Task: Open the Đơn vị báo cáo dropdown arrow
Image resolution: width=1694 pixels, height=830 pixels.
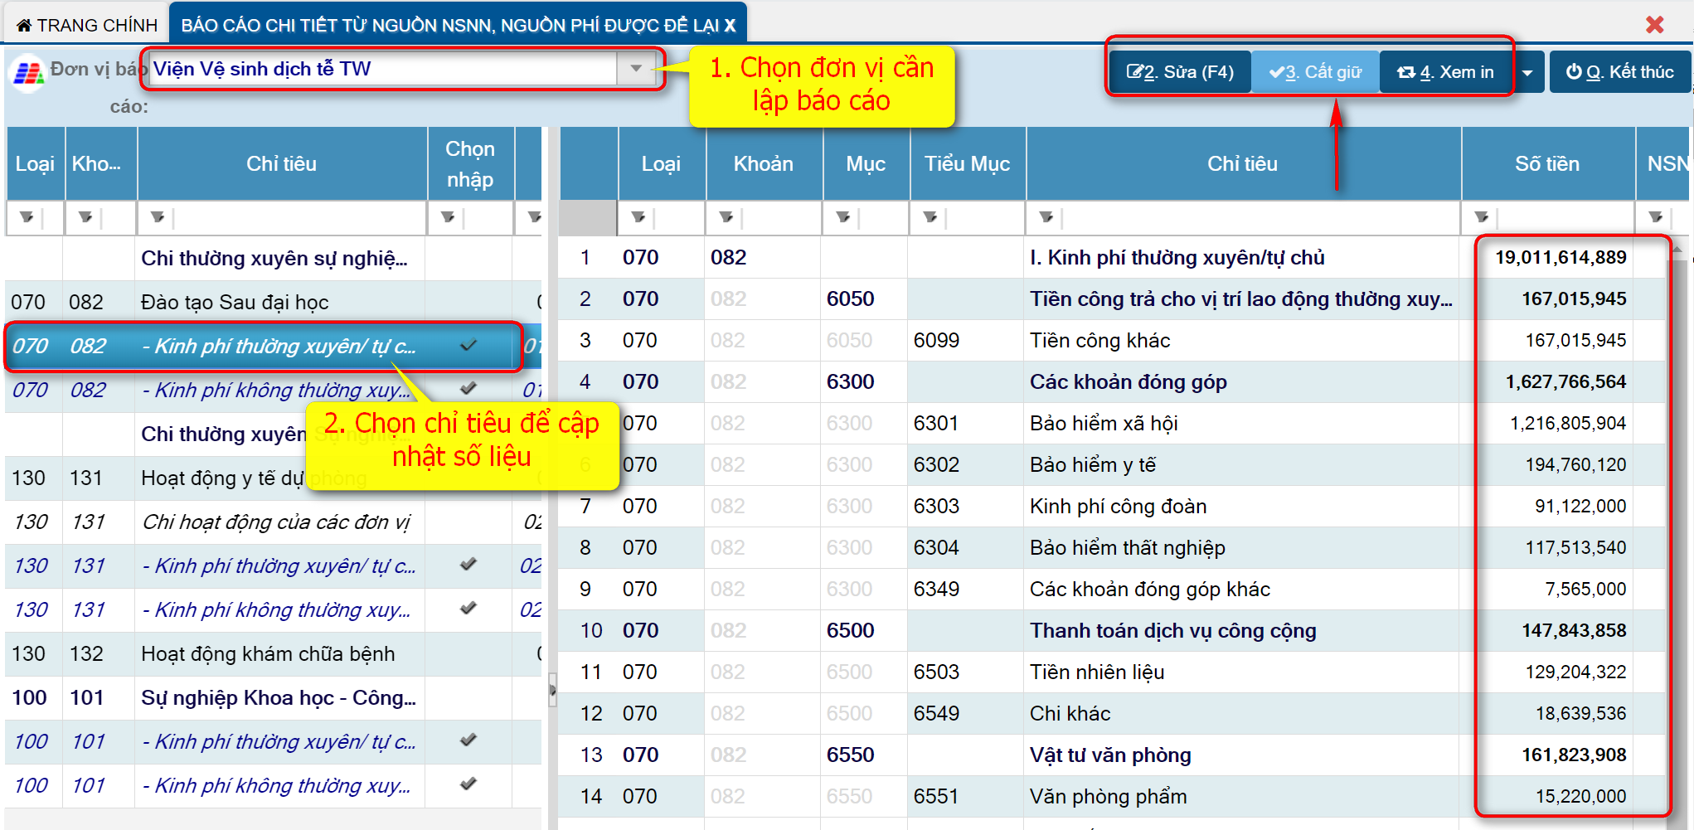Action: 636,69
